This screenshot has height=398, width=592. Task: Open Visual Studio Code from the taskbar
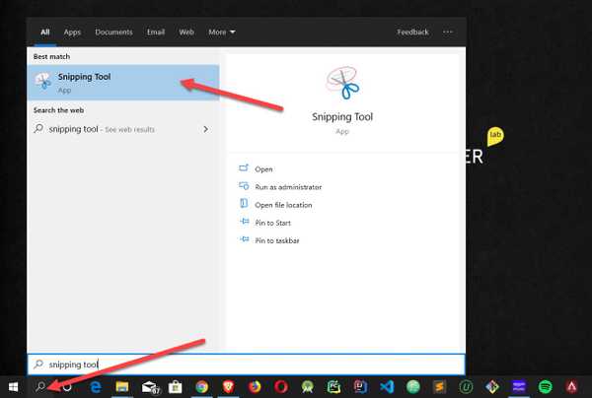click(387, 387)
